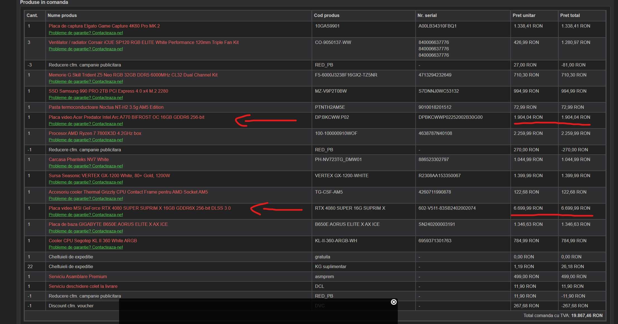This screenshot has height=324, width=618.
Task: Select the -81,00 RON discount total
Action: (x=573, y=65)
